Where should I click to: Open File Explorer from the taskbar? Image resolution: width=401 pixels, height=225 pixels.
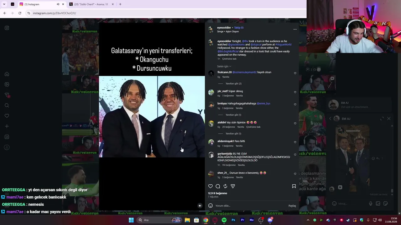coord(187,220)
